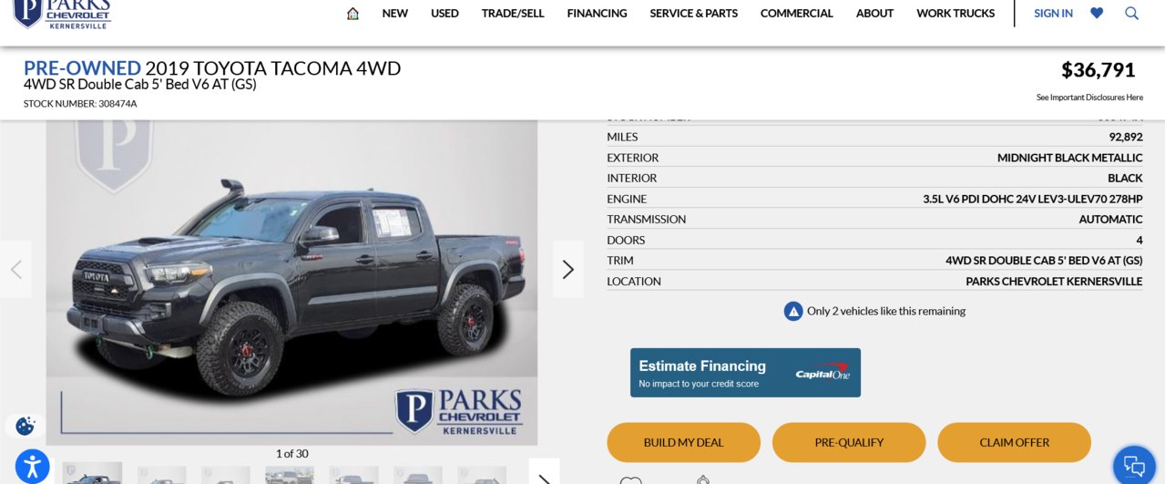Click the CLAIM OFFER button
Image resolution: width=1165 pixels, height=484 pixels.
pos(1014,442)
